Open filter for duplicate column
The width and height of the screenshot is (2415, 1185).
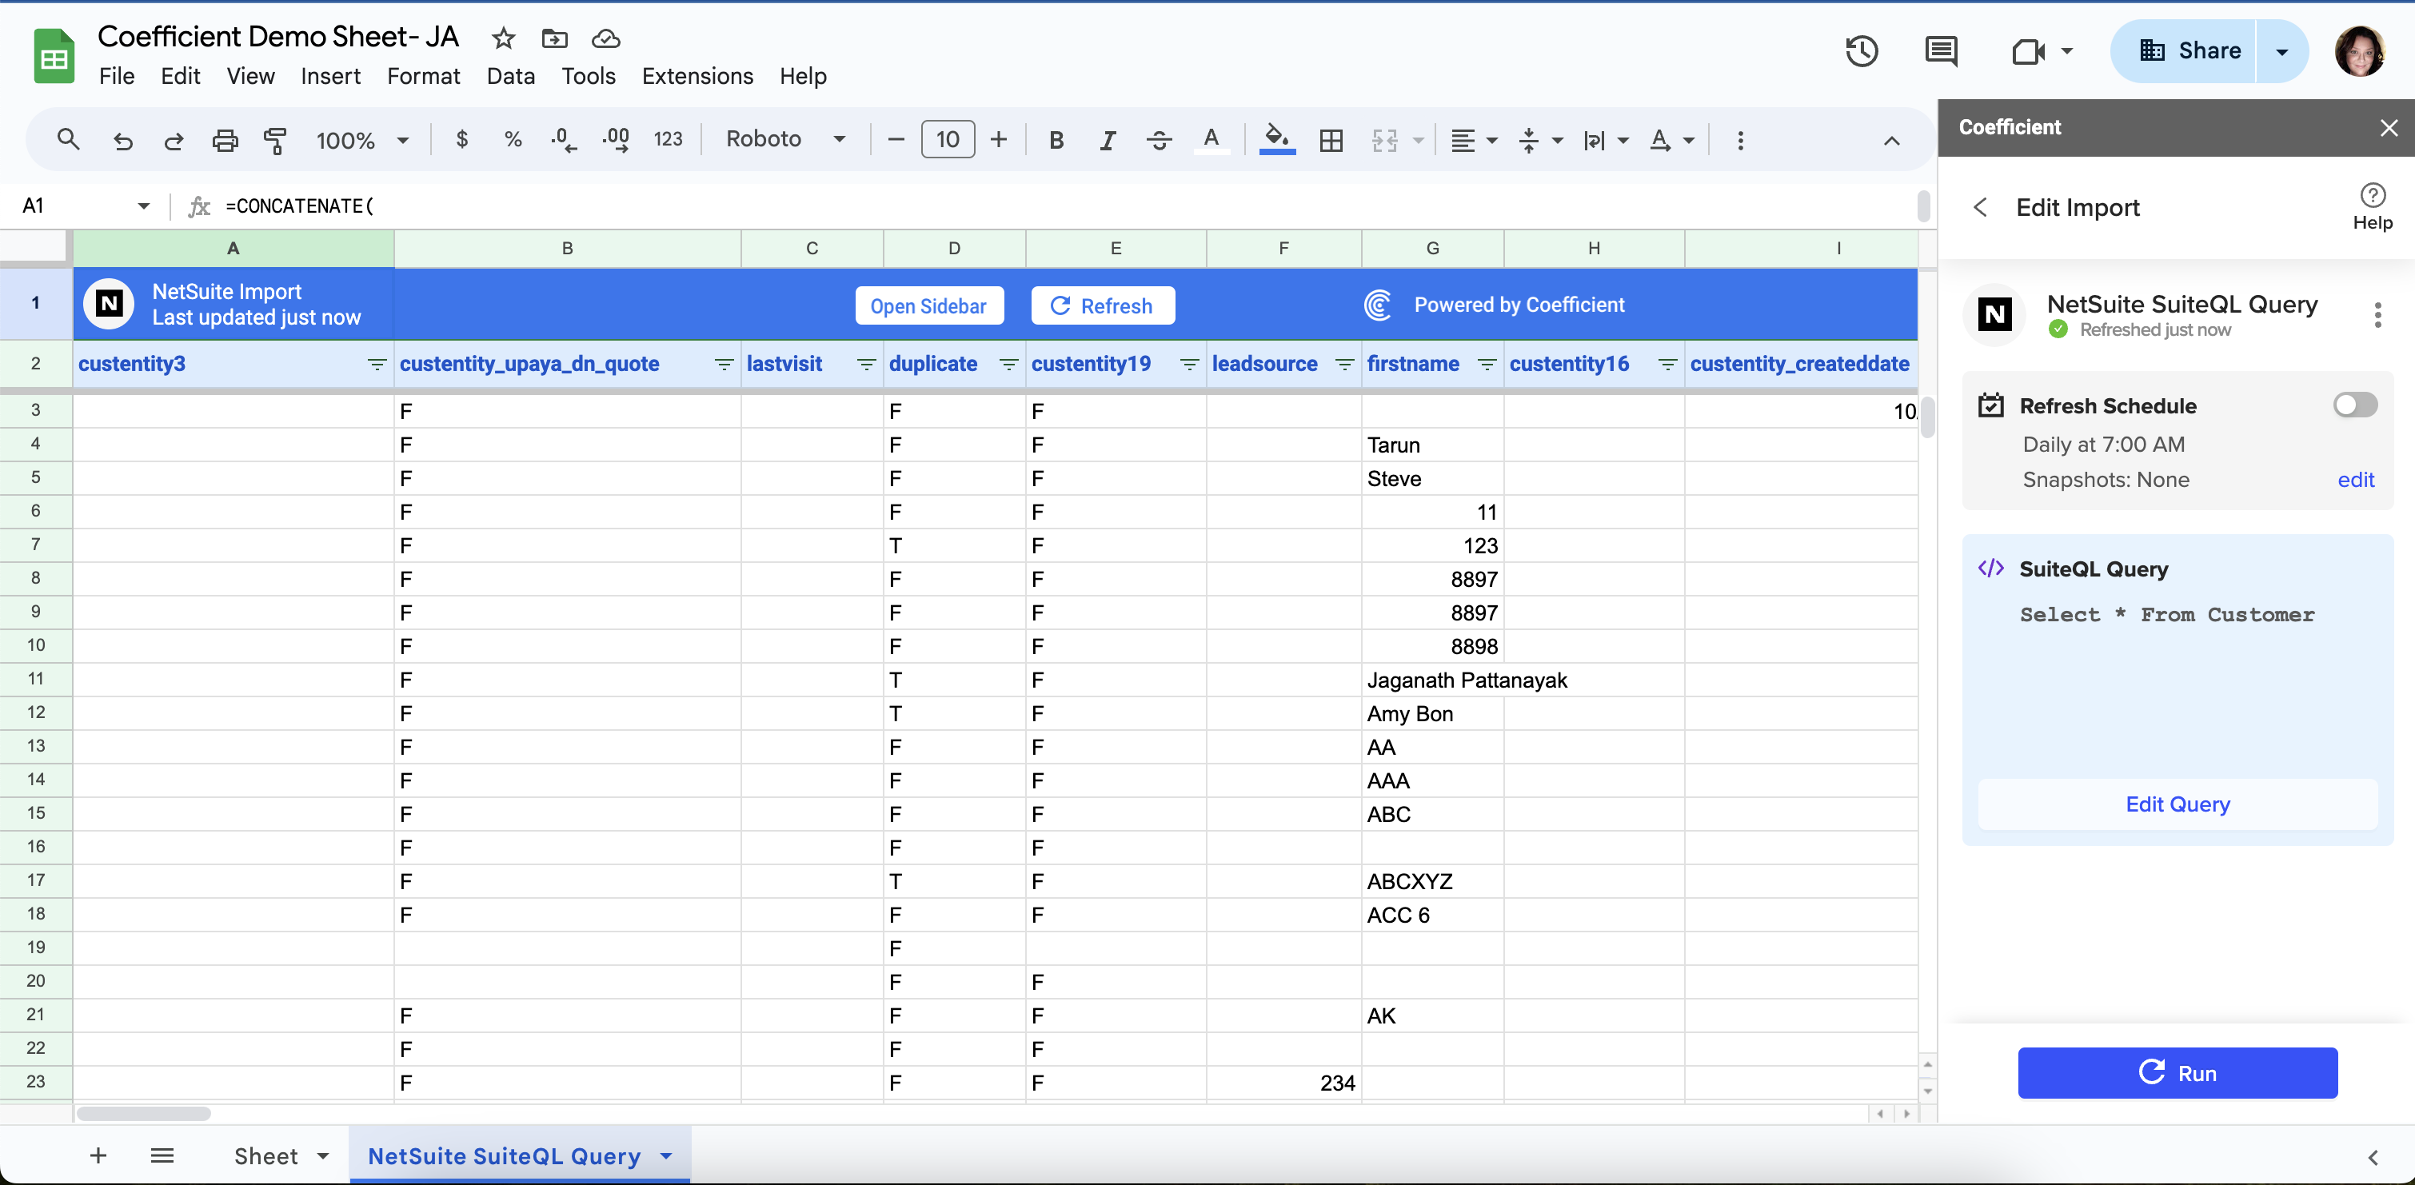(x=1008, y=364)
